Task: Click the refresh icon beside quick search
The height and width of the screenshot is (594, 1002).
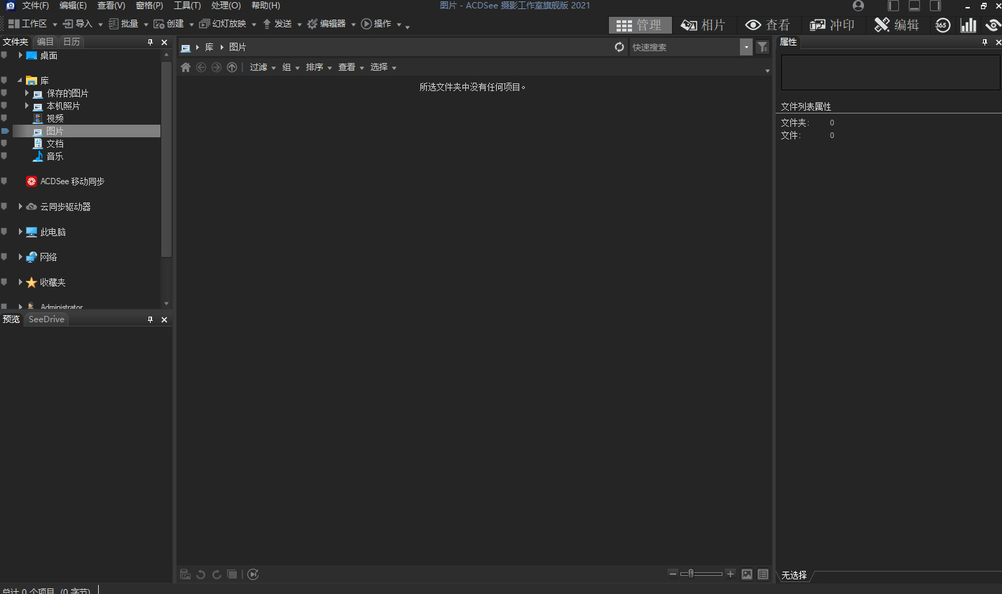Action: [619, 47]
